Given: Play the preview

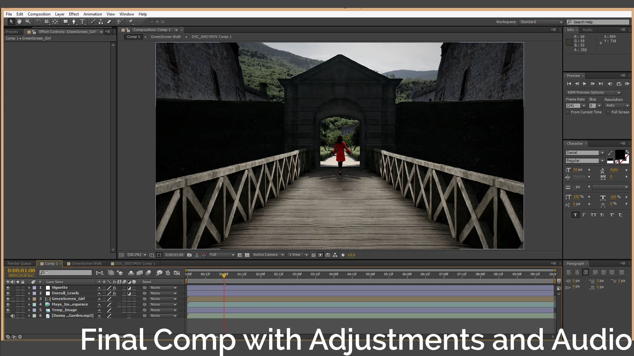Looking at the screenshot, I should [584, 84].
